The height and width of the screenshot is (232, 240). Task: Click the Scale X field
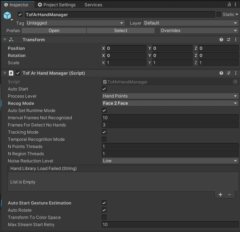click(x=126, y=63)
